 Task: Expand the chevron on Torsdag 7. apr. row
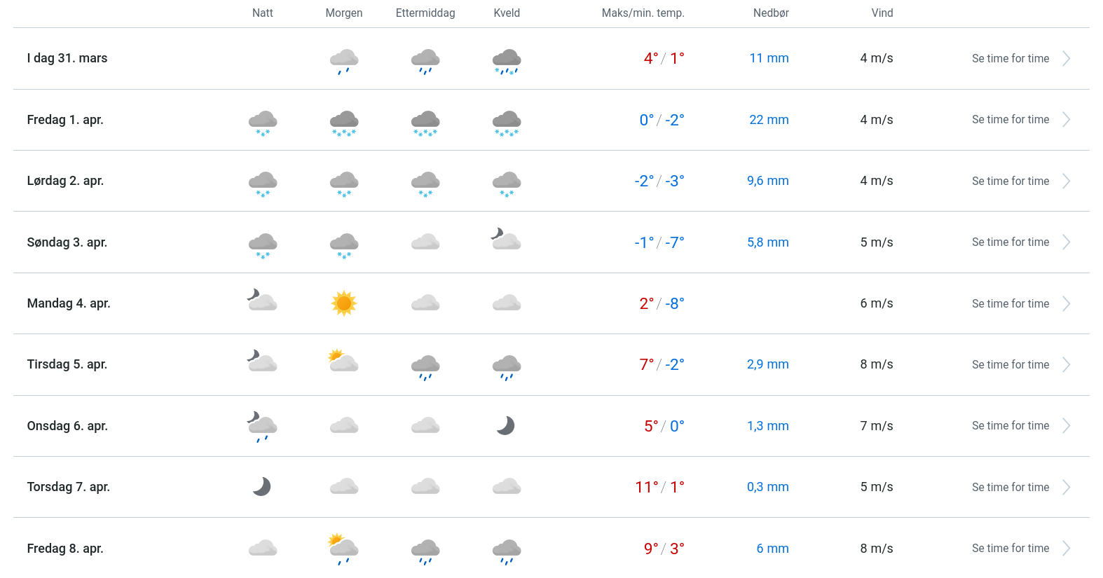pos(1066,488)
